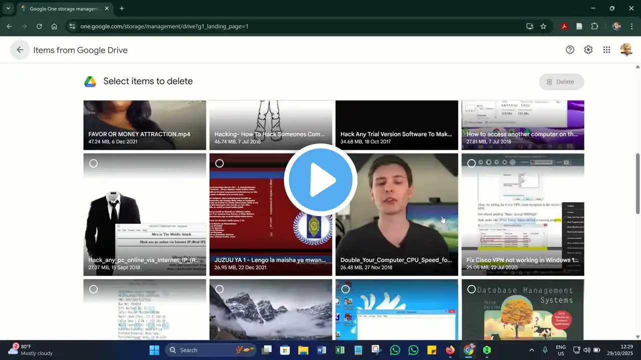The image size is (641, 360).
Task: Open the ENG US language switcher
Action: 561,350
